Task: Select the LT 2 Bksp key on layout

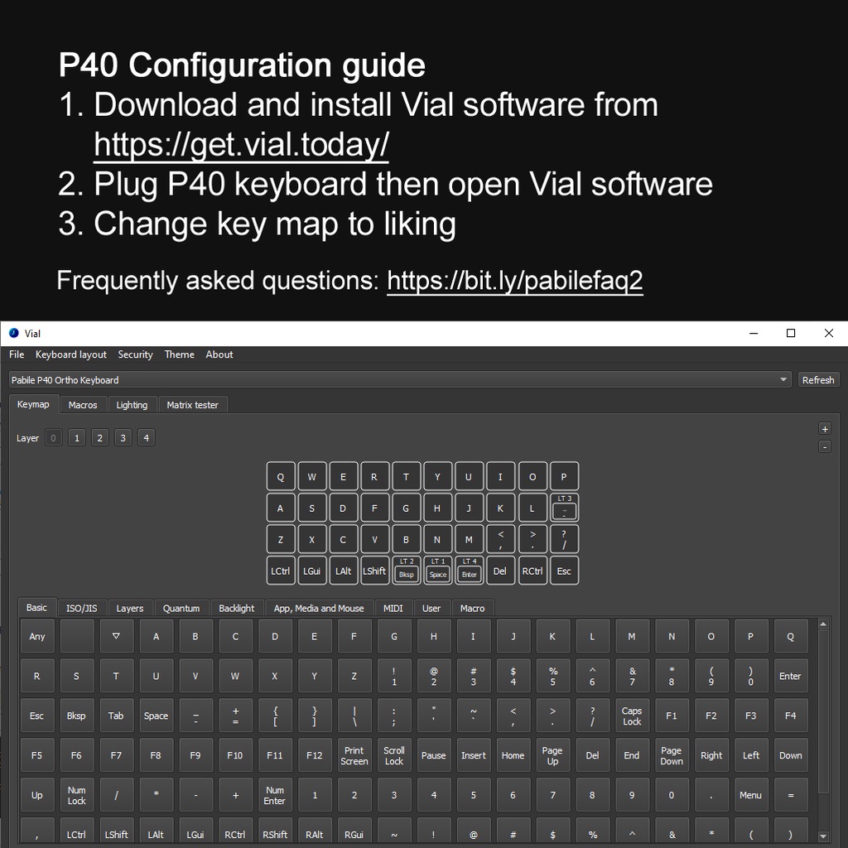Action: click(x=406, y=571)
